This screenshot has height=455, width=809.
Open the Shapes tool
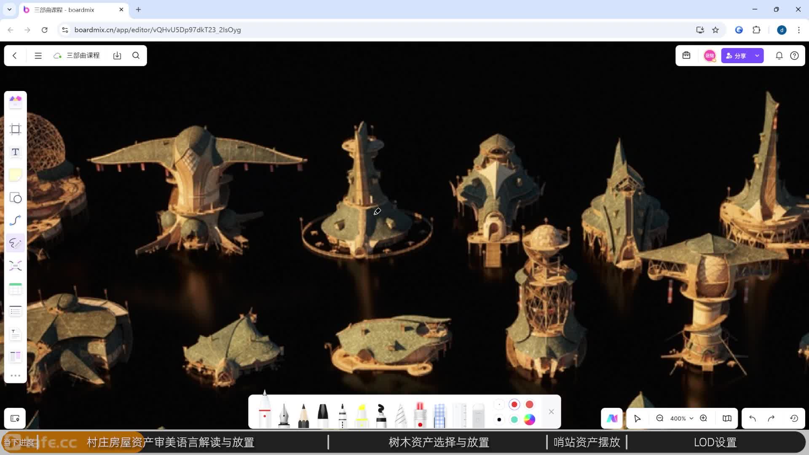click(16, 198)
